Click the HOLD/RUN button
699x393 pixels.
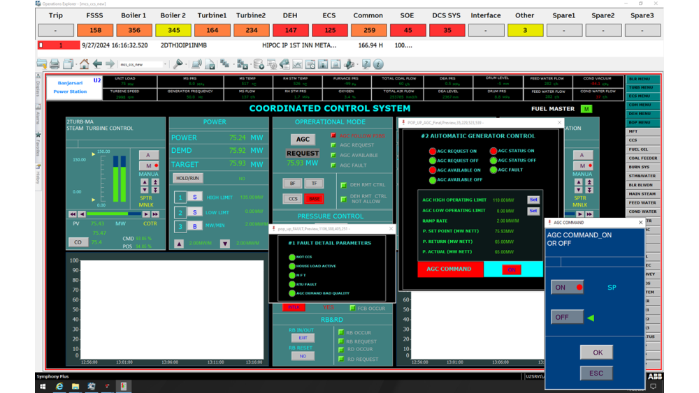tap(188, 179)
